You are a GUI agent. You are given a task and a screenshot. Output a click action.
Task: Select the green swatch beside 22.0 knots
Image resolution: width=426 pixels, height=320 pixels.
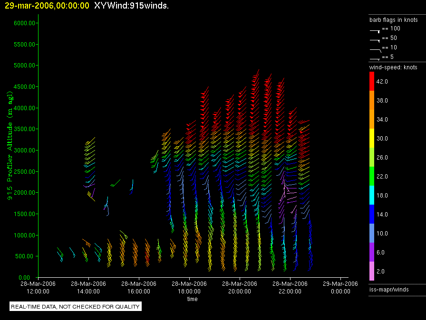tap(372, 177)
